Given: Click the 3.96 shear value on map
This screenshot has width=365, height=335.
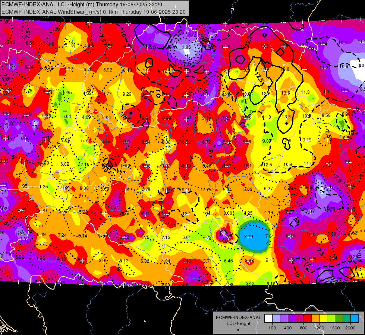Looking at the screenshot, I should (x=103, y=261).
